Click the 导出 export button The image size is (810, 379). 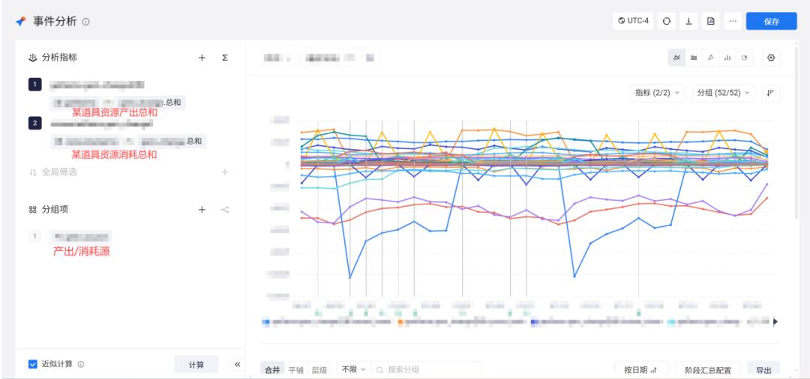763,370
